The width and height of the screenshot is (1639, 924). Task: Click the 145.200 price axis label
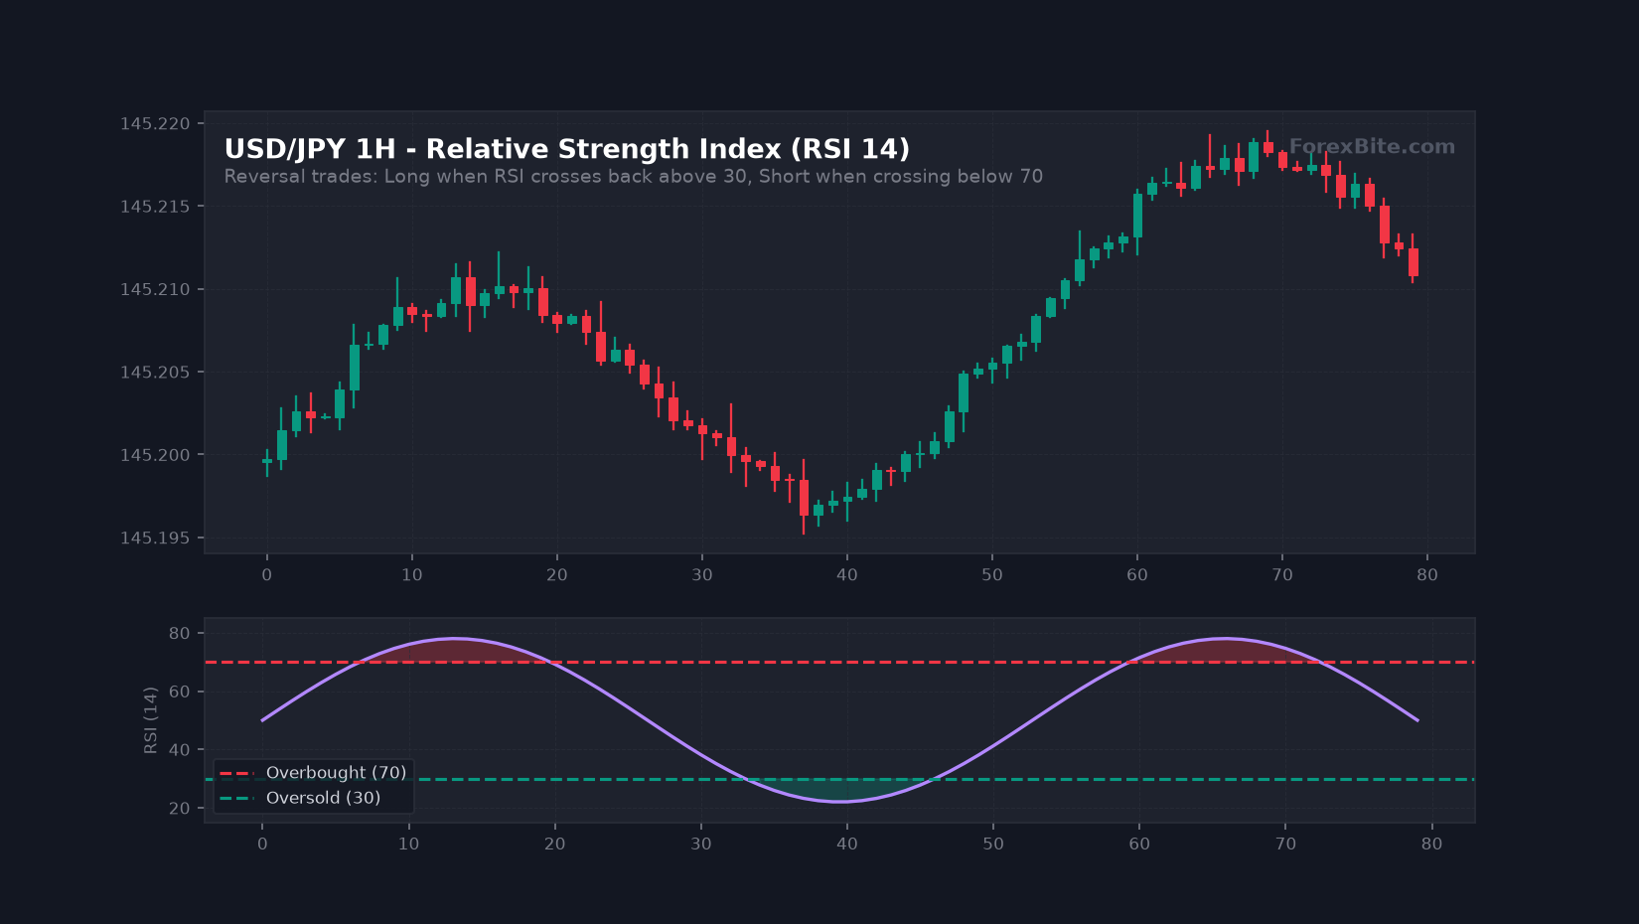pos(155,455)
